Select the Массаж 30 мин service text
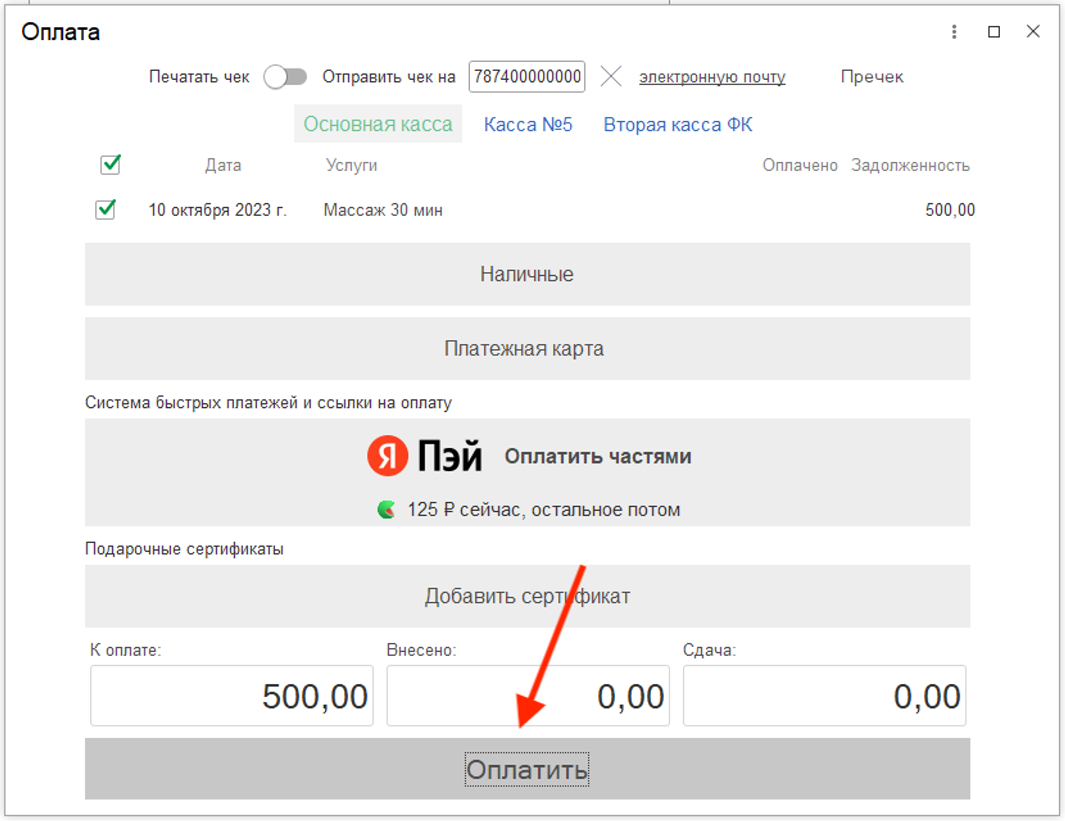The height and width of the screenshot is (821, 1065). [383, 210]
